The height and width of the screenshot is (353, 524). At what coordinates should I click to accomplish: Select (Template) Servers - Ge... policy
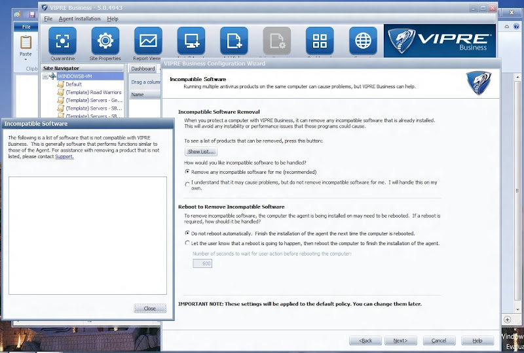click(x=94, y=100)
